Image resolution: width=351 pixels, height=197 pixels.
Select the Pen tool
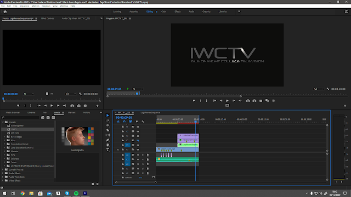click(107, 140)
